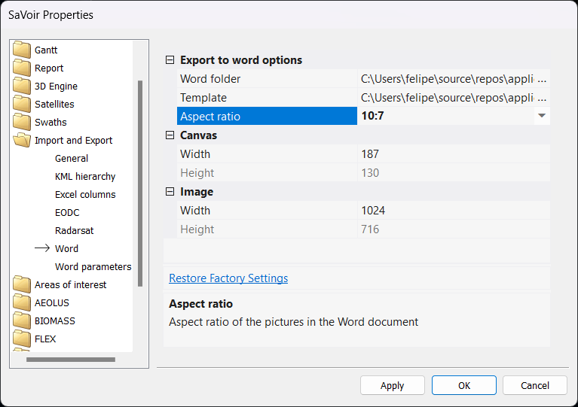Screen dimensions: 578x407
Task: Click the Restore Factory Settings link
Action: pos(228,278)
